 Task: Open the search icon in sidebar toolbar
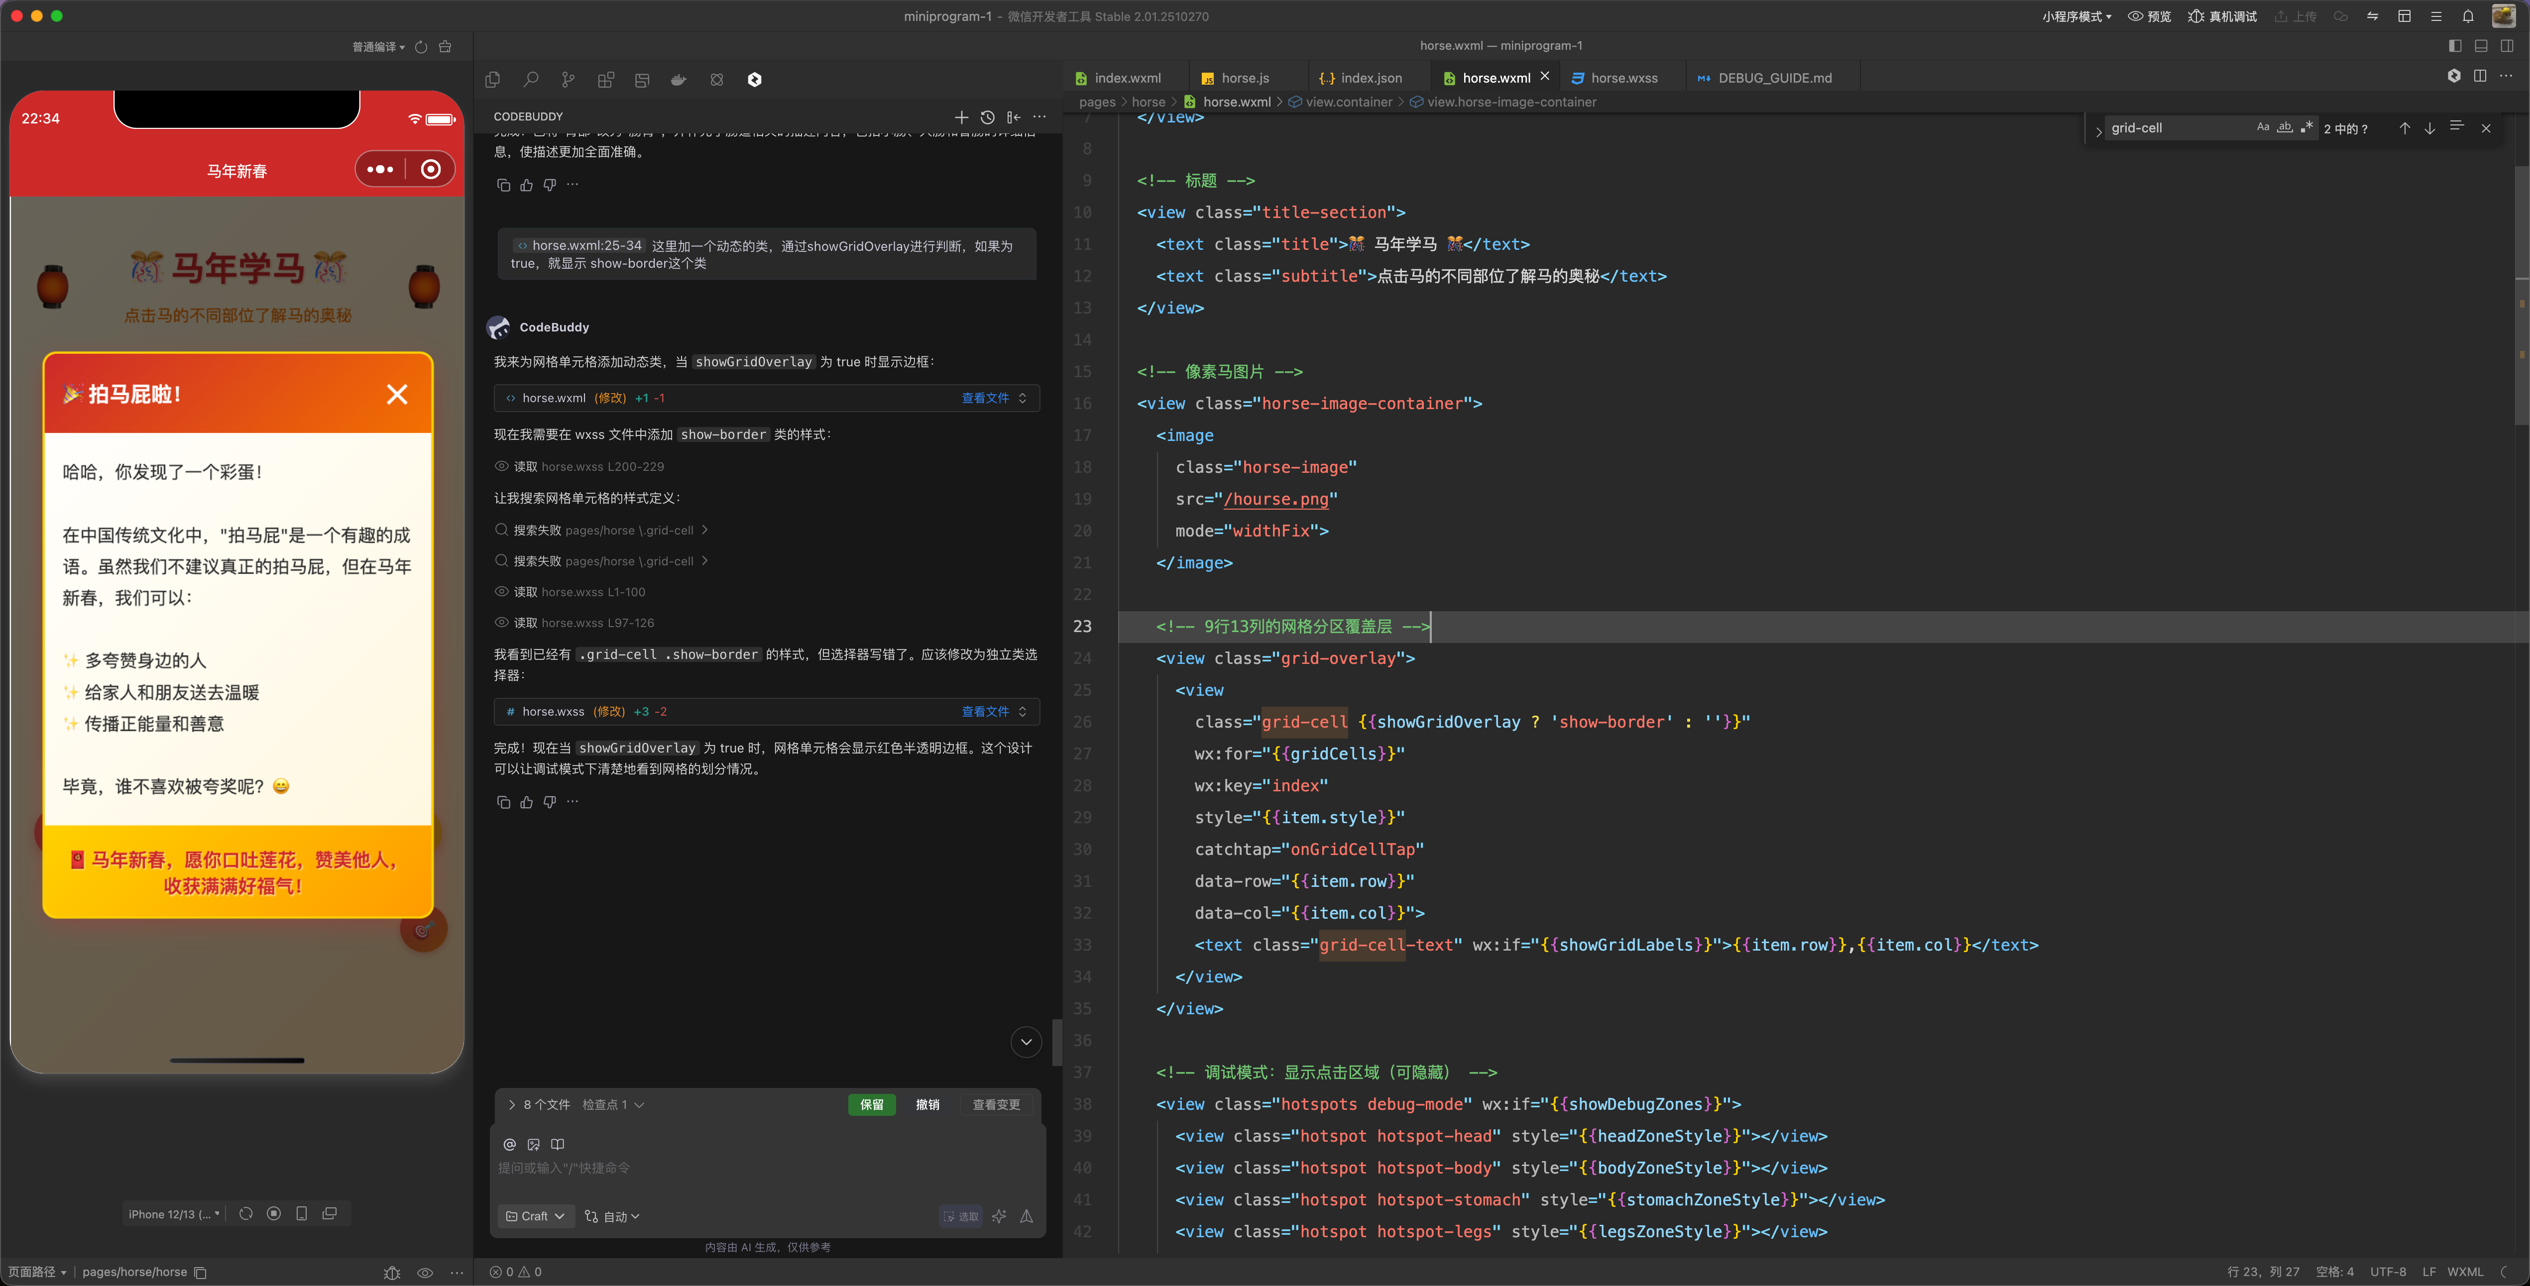tap(530, 80)
